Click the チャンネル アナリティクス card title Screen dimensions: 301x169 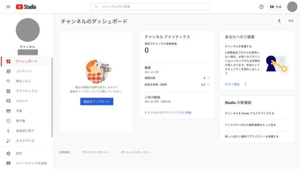(167, 37)
